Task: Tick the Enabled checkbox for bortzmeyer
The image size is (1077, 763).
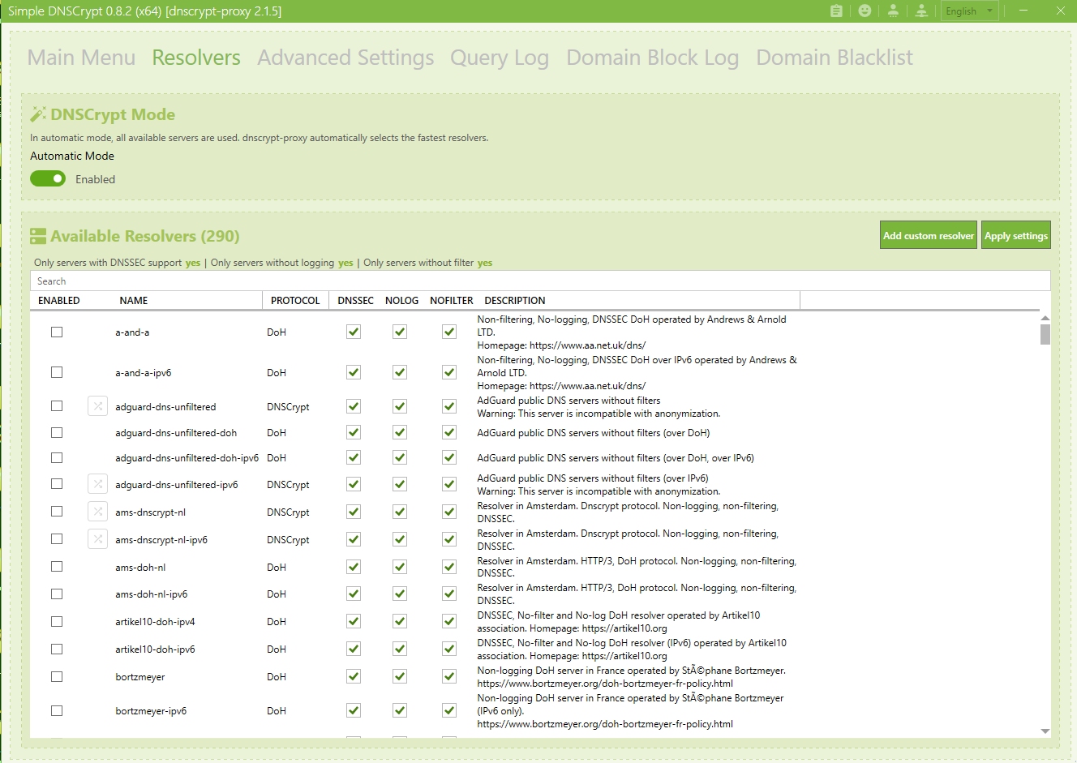Action: coord(57,676)
